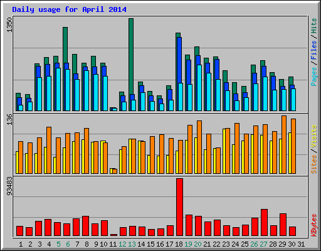Select day label '11' on the axis

pyautogui.click(x=113, y=244)
